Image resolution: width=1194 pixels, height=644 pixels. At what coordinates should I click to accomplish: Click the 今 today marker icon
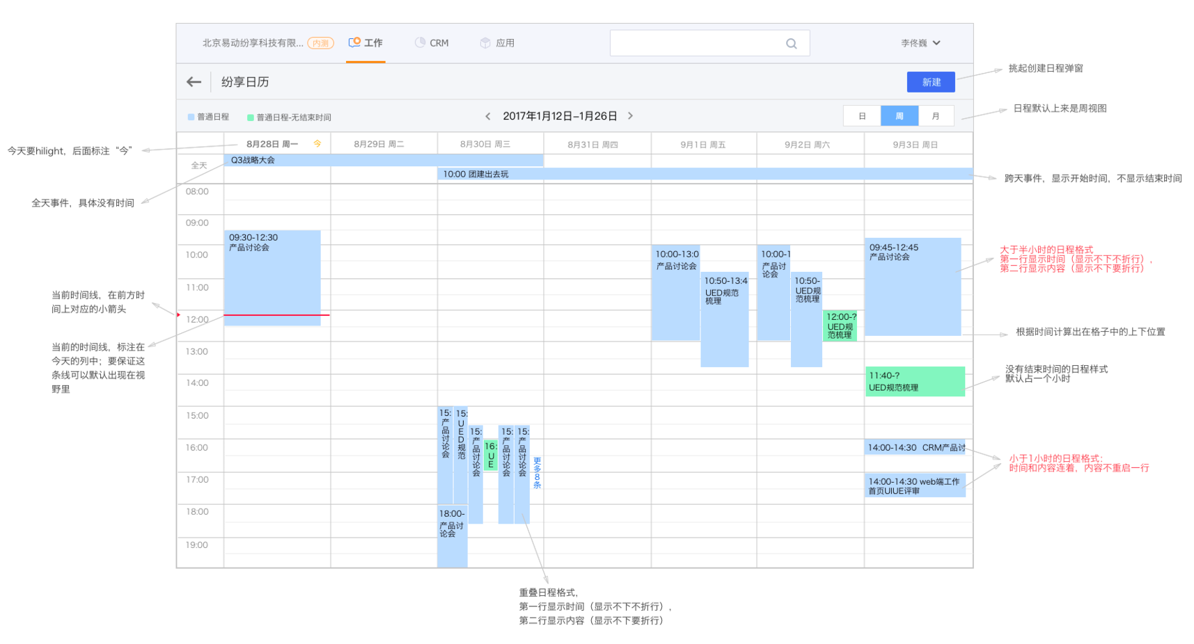317,143
